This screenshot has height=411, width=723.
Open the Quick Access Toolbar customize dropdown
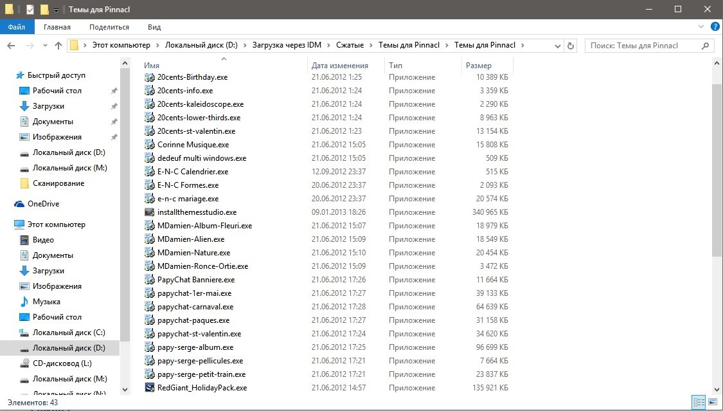(x=57, y=10)
